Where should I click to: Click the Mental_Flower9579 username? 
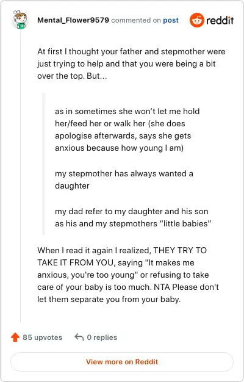tap(73, 20)
